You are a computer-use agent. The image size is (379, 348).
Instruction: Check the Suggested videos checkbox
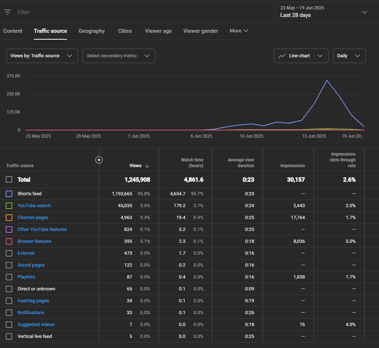(9, 325)
